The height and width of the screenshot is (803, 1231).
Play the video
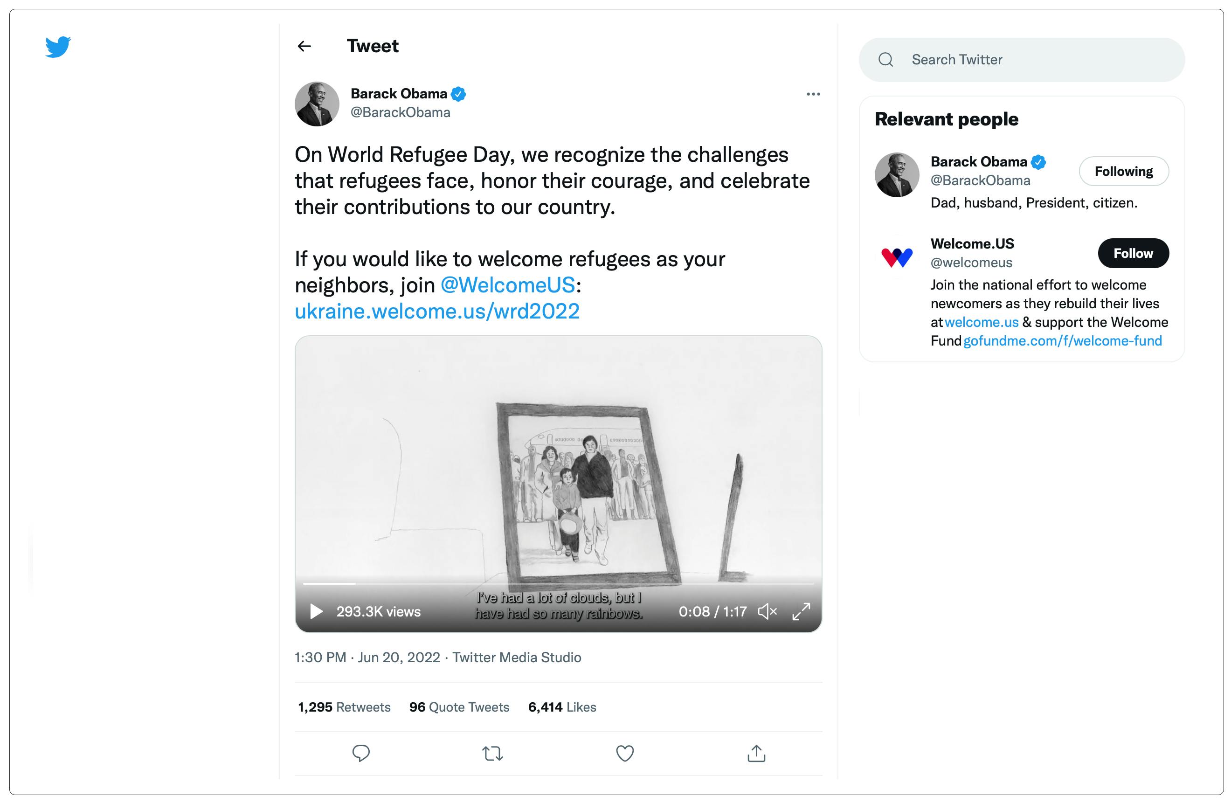pos(316,611)
